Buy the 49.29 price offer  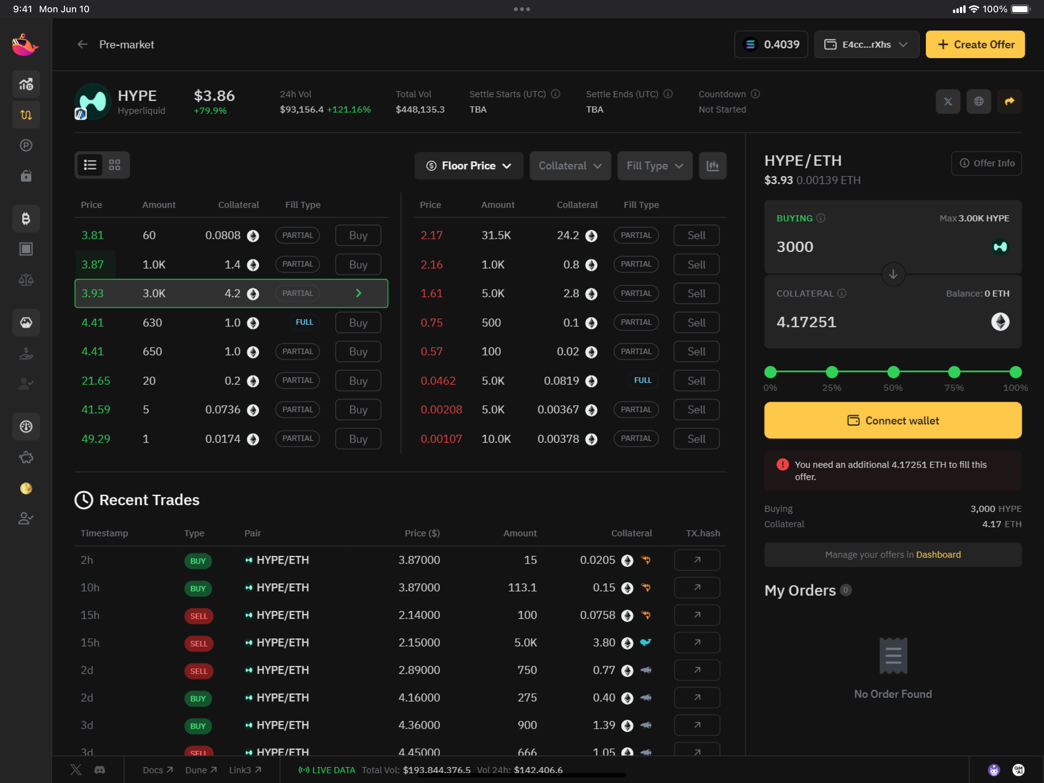358,439
